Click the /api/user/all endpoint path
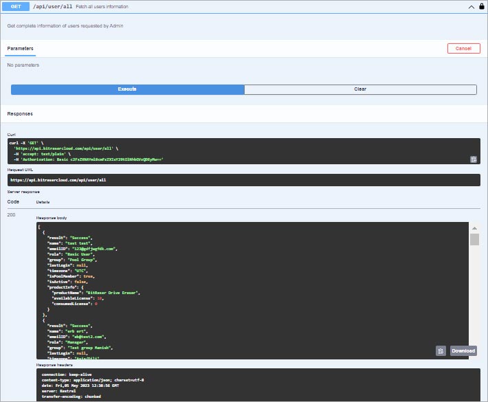This screenshot has width=488, height=402. tap(53, 7)
